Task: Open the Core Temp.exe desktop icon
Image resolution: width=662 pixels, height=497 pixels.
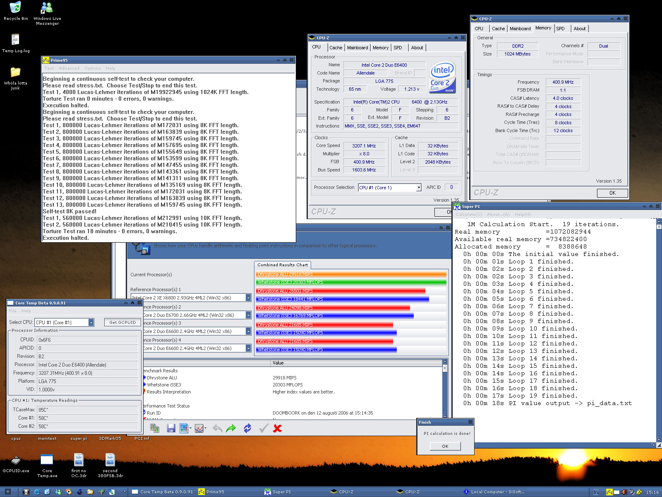Action: point(47,466)
